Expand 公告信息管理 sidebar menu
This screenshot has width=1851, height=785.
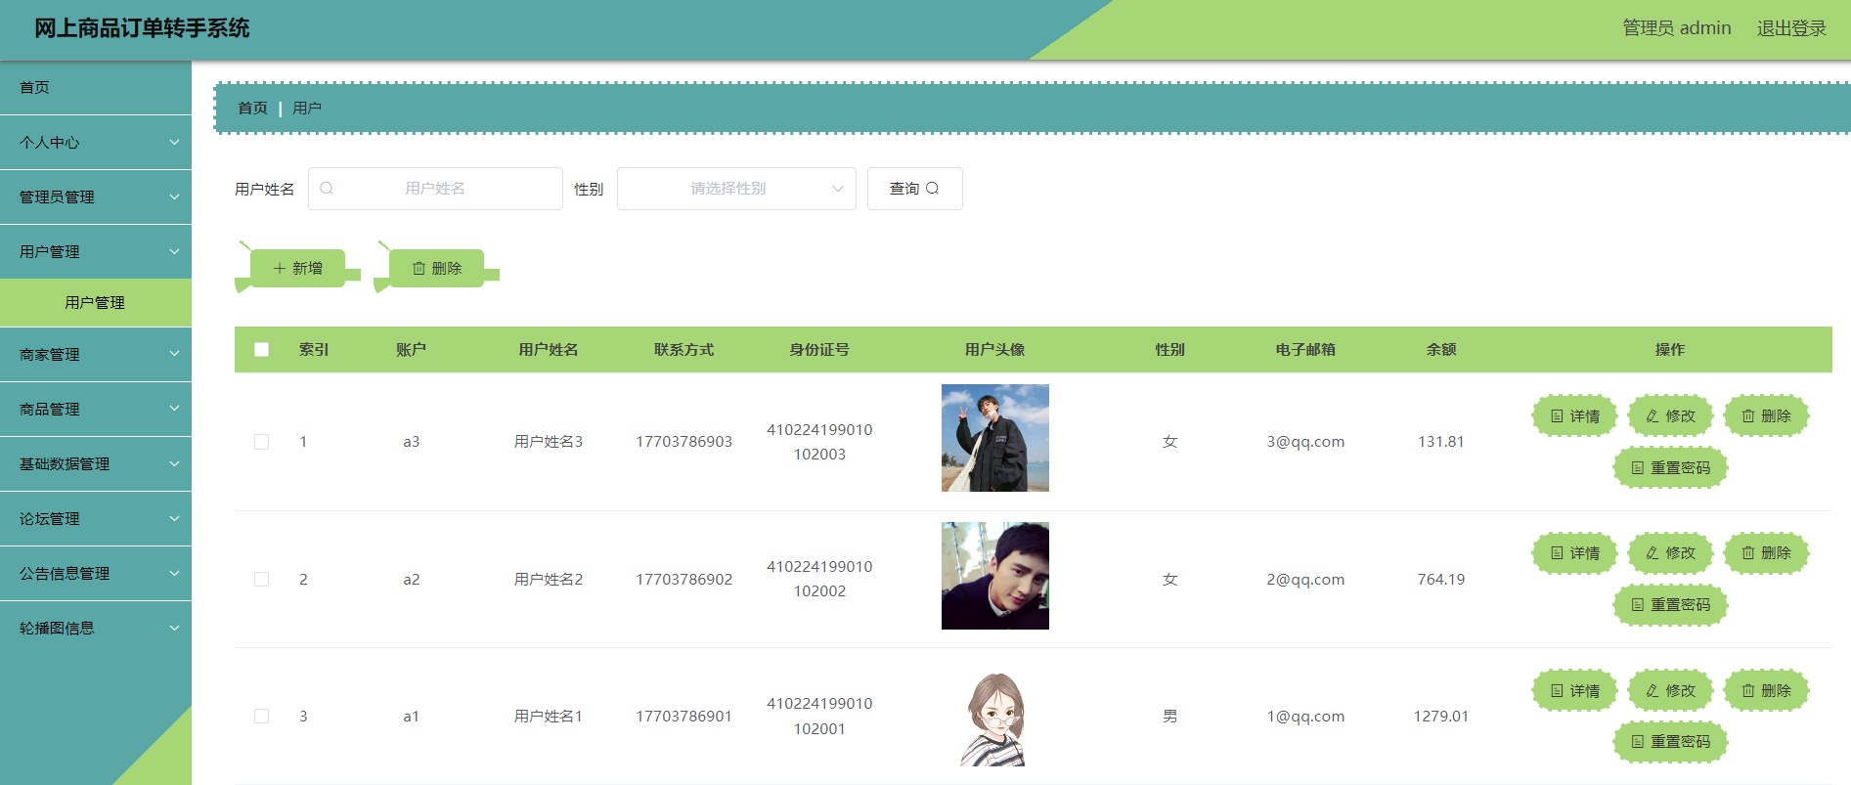tap(96, 574)
